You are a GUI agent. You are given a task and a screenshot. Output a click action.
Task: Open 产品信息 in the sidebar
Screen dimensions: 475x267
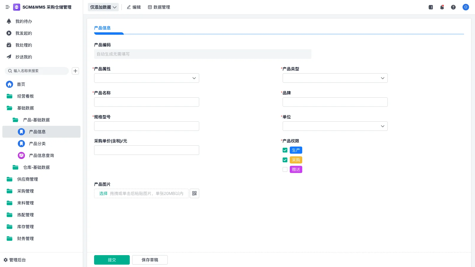[x=41, y=132]
